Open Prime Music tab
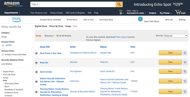Image resolution: width=190 pixels, height=97 pixels. [x=72, y=20]
